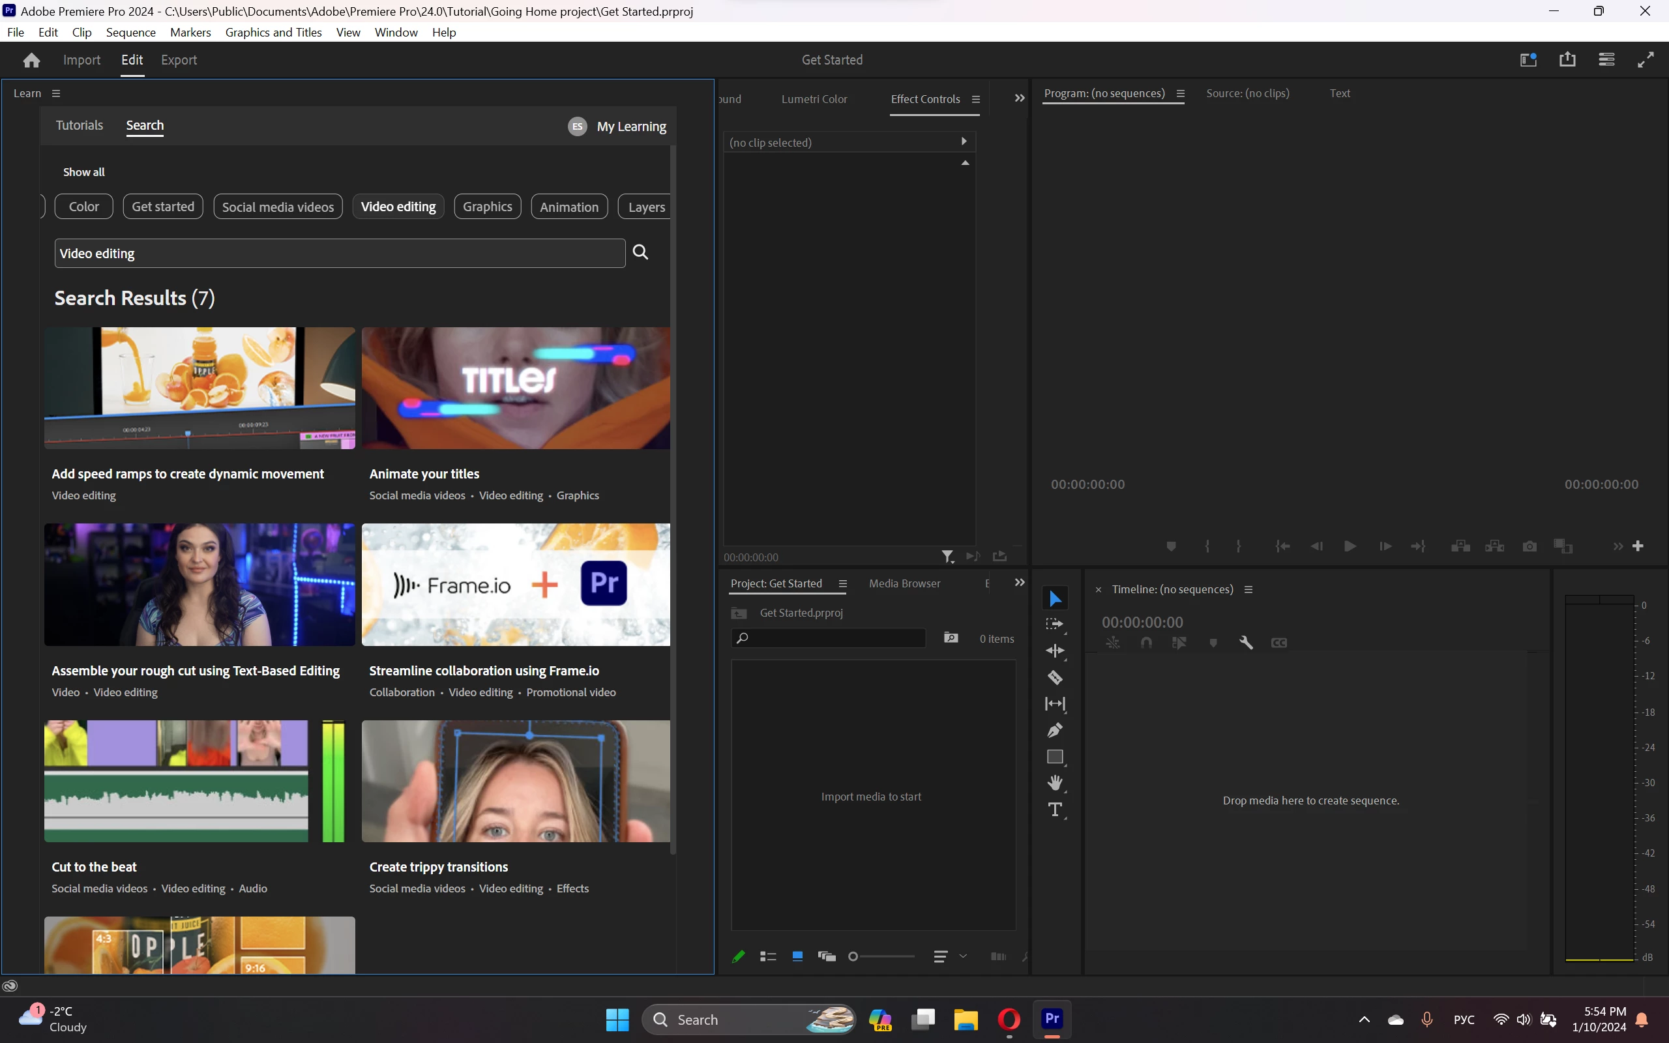The width and height of the screenshot is (1669, 1043).
Task: Toggle project read-only green pencil
Action: coord(738,956)
